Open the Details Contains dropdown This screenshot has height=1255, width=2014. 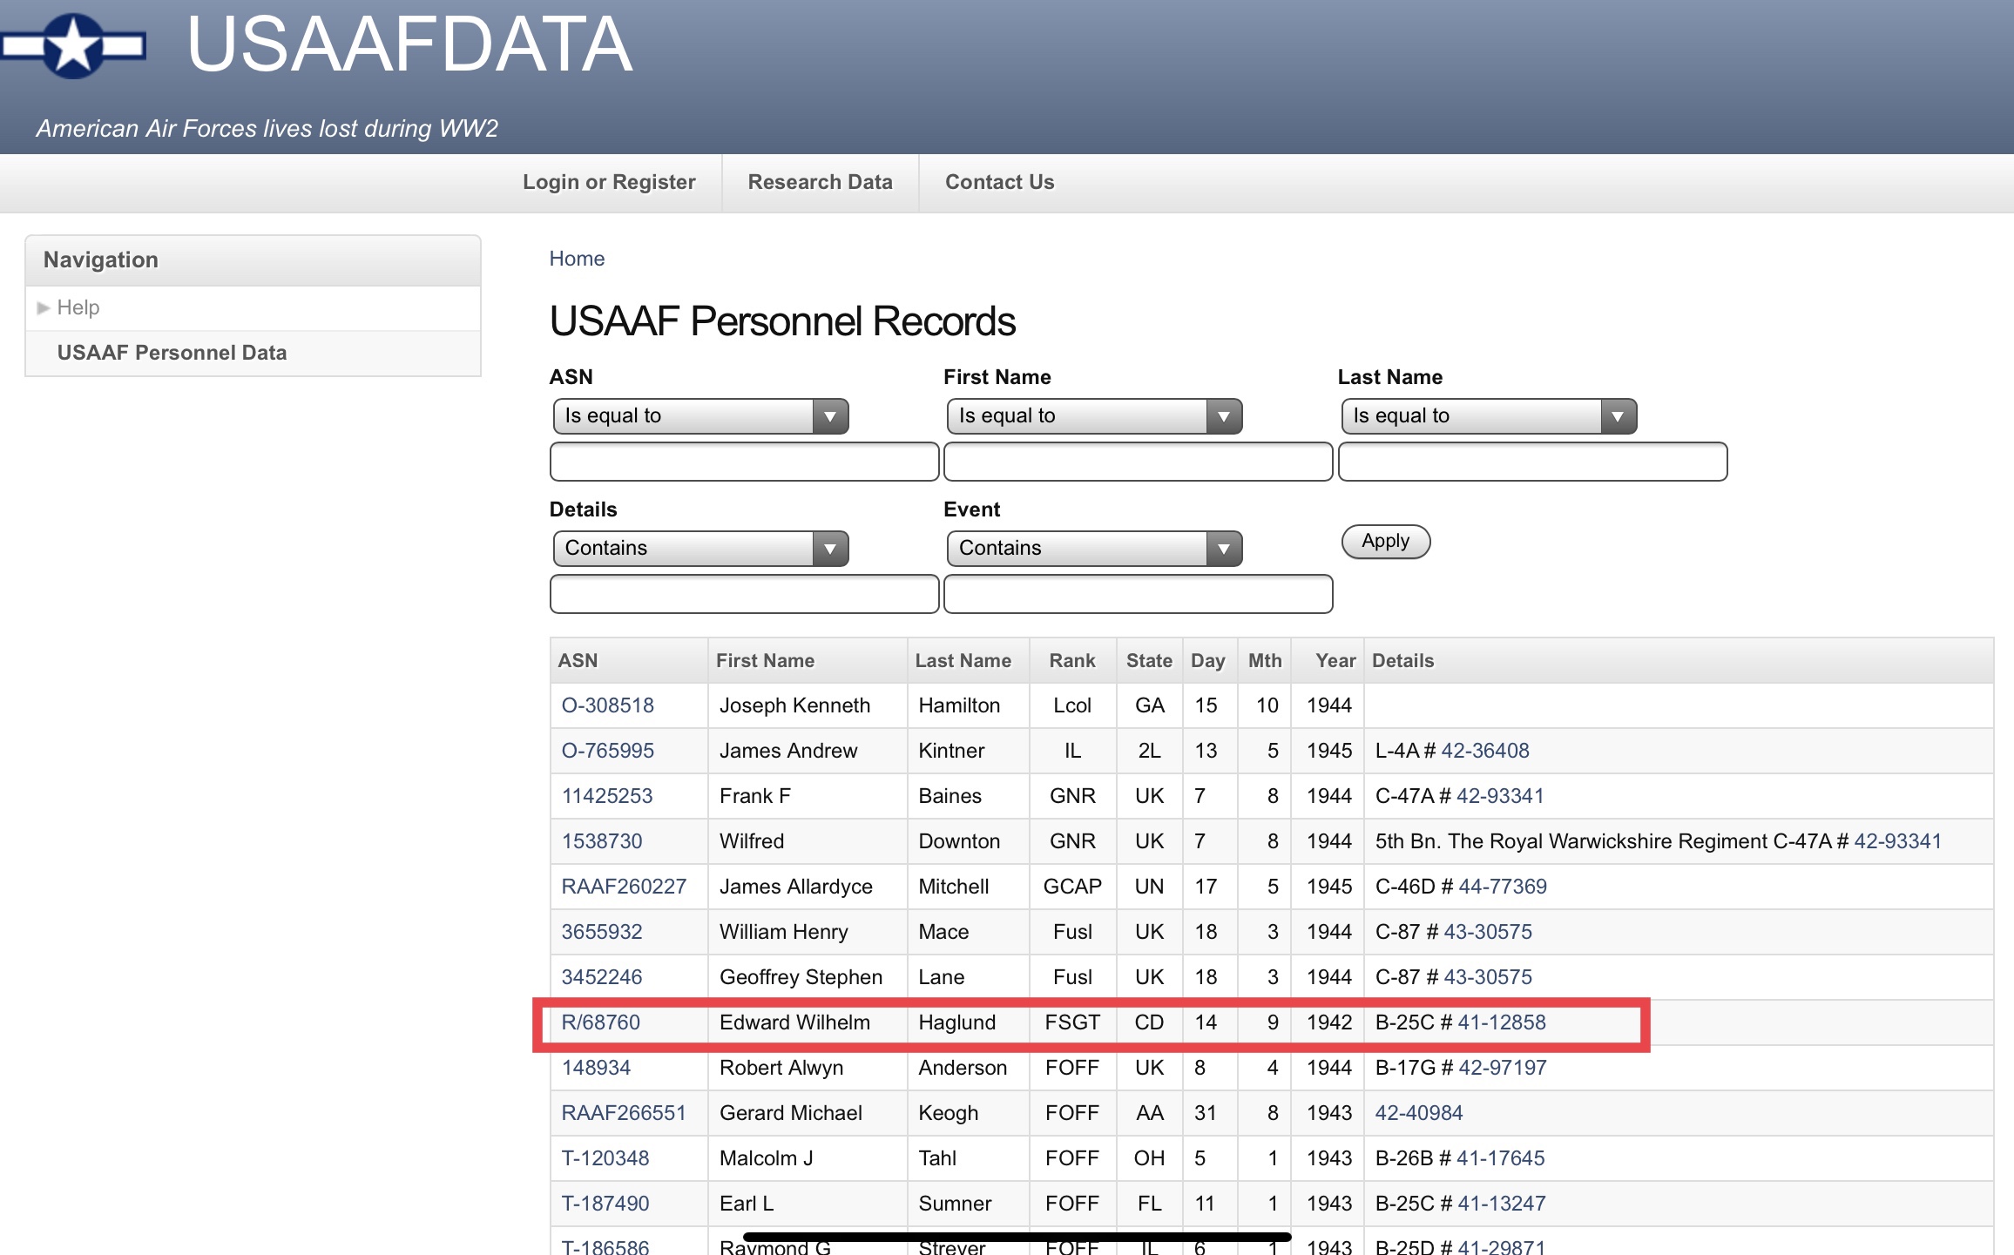(x=700, y=549)
